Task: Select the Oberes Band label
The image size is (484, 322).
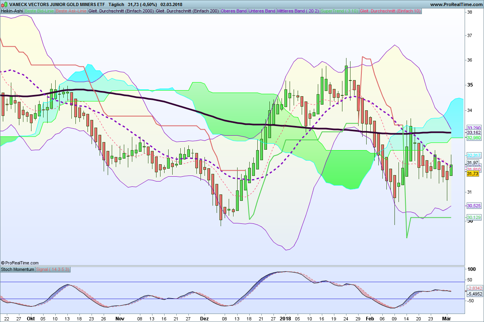Action: tap(234, 11)
